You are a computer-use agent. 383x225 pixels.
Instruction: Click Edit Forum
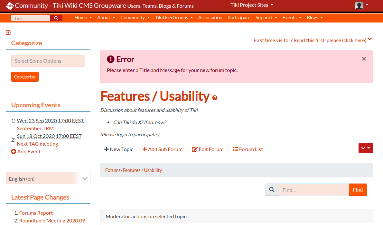(208, 149)
